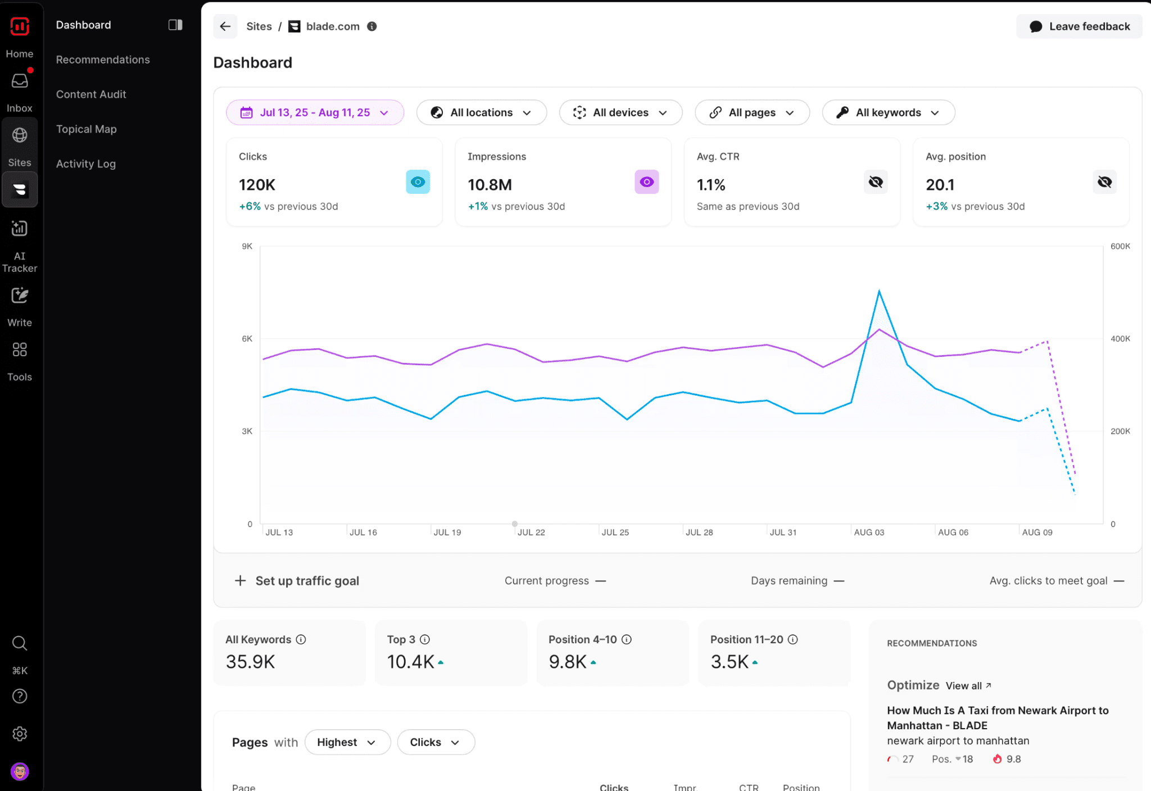This screenshot has width=1151, height=791.
Task: Open the All locations dropdown
Action: (x=481, y=112)
